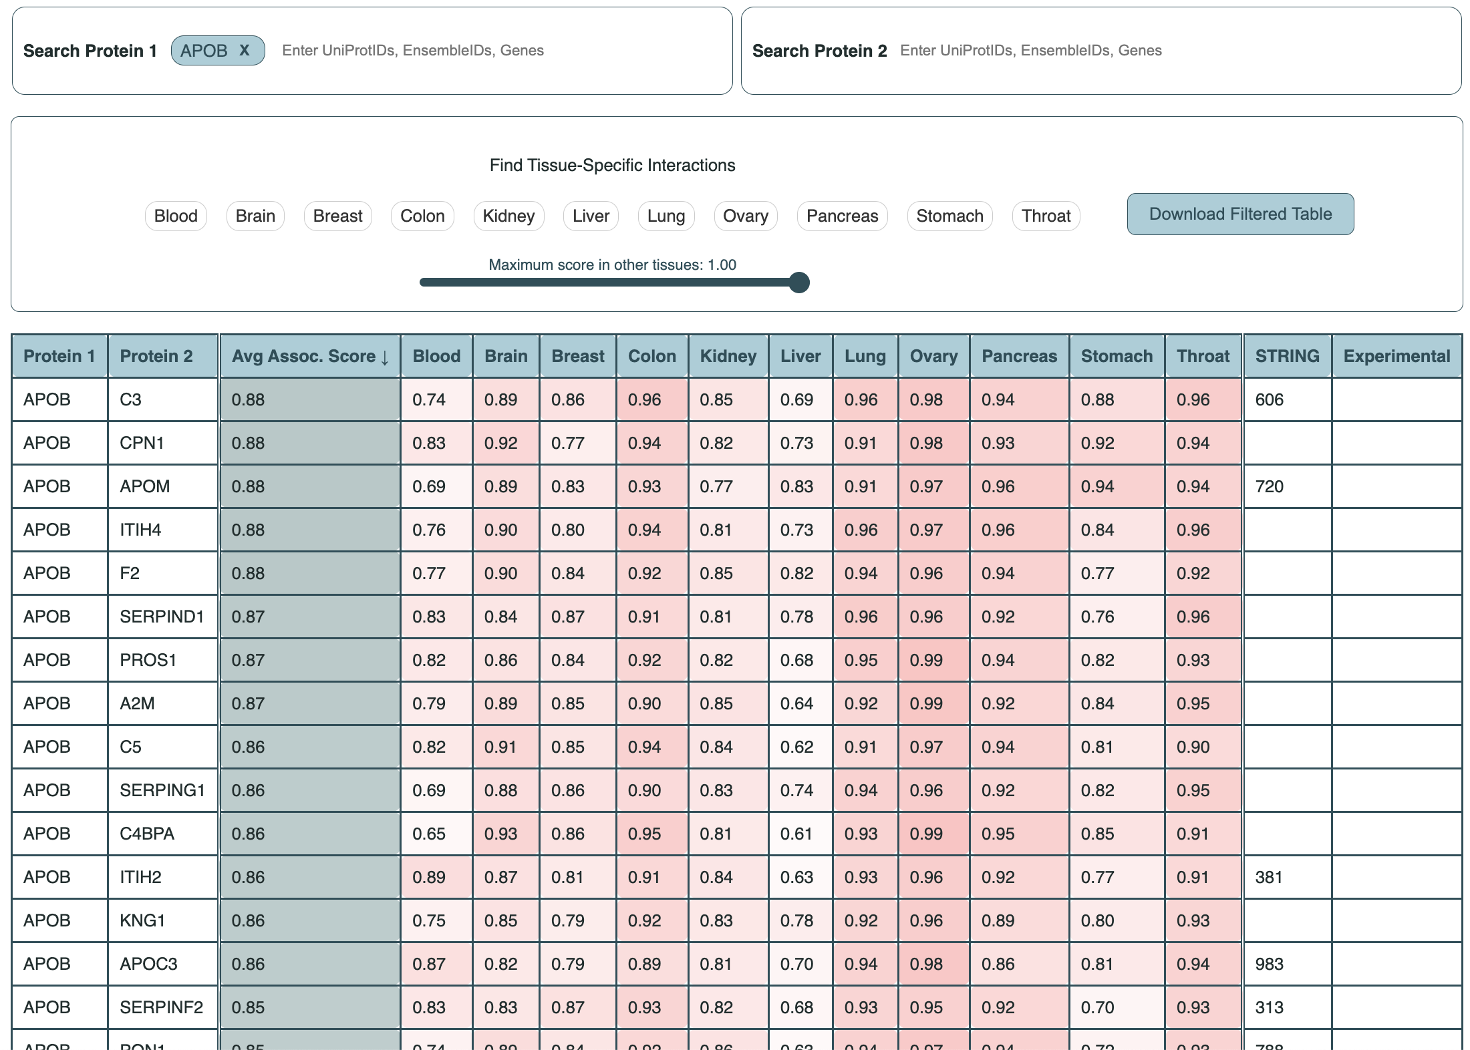Click the maximum score slider handle

(x=799, y=283)
